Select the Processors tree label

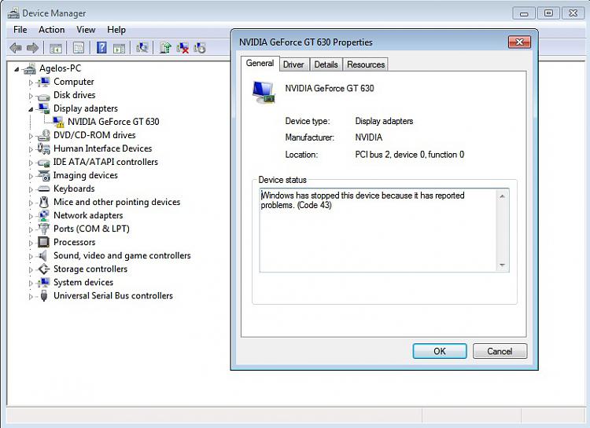[x=75, y=243]
